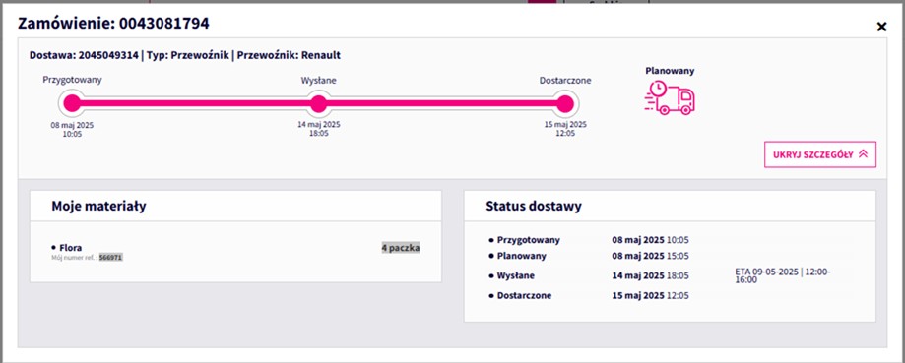Click 15 maj 2025 12:05 in status list
This screenshot has width=905, height=363.
pos(651,295)
